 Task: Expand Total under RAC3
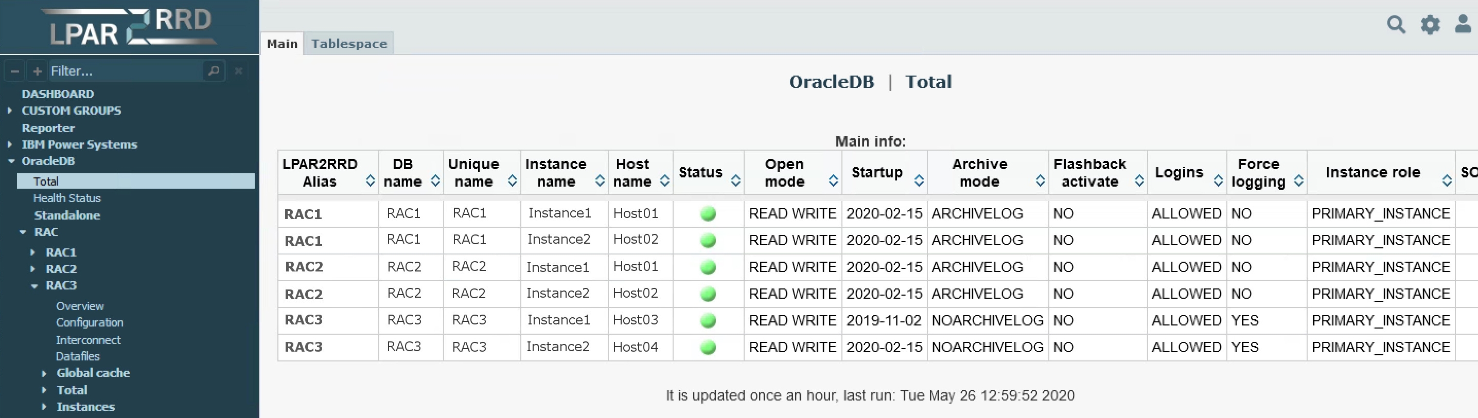[44, 390]
